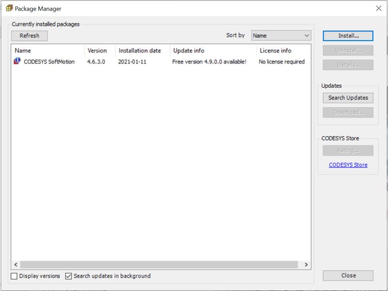Click the horizontal scrollbar right arrow
This screenshot has height=291, width=388.
click(306, 264)
